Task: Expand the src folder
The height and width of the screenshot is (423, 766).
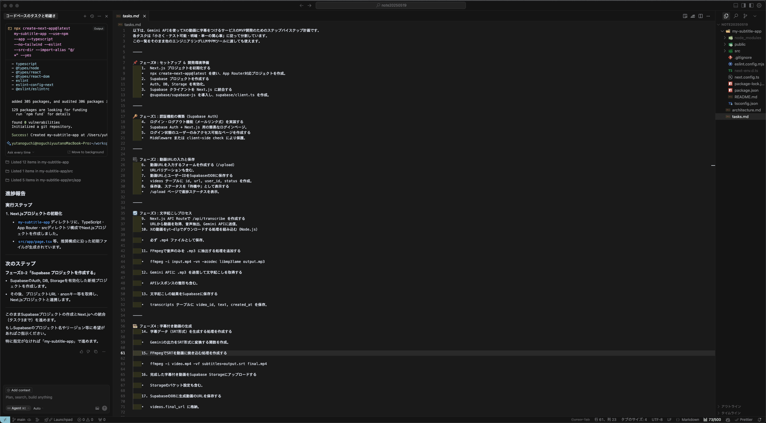Action: (741, 51)
